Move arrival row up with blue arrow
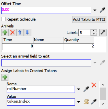Viewport: 108px width, 109px height. pos(20,32)
